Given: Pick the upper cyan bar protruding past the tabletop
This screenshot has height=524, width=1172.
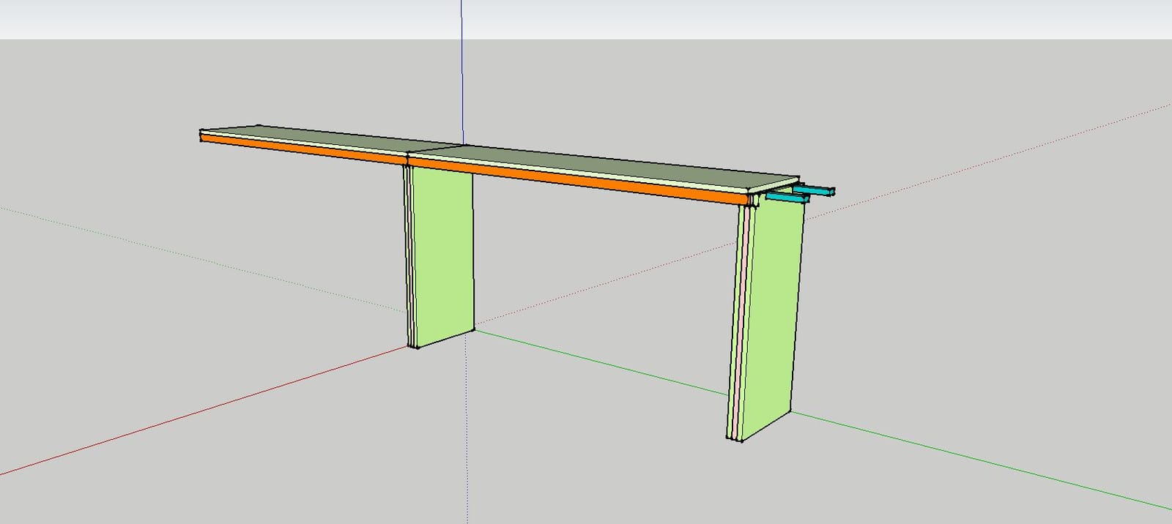Looking at the screenshot, I should tap(815, 190).
